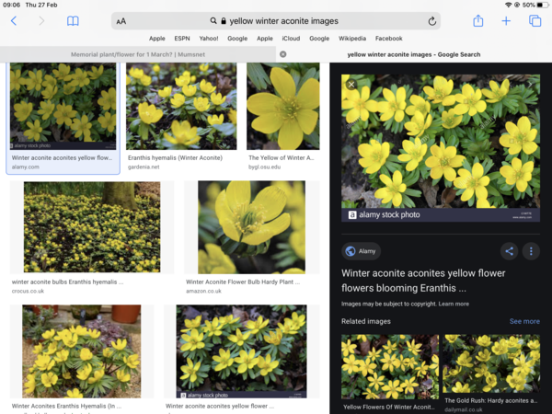Switch to Mumsnet Memorial plant tab
Viewport: 552px width, 414px height.
pos(138,54)
